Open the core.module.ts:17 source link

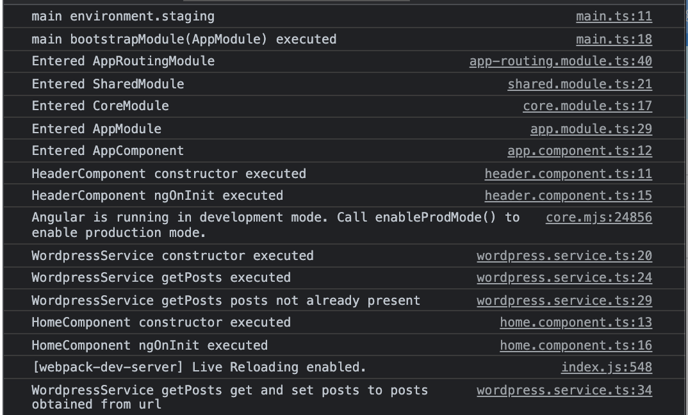click(x=587, y=106)
